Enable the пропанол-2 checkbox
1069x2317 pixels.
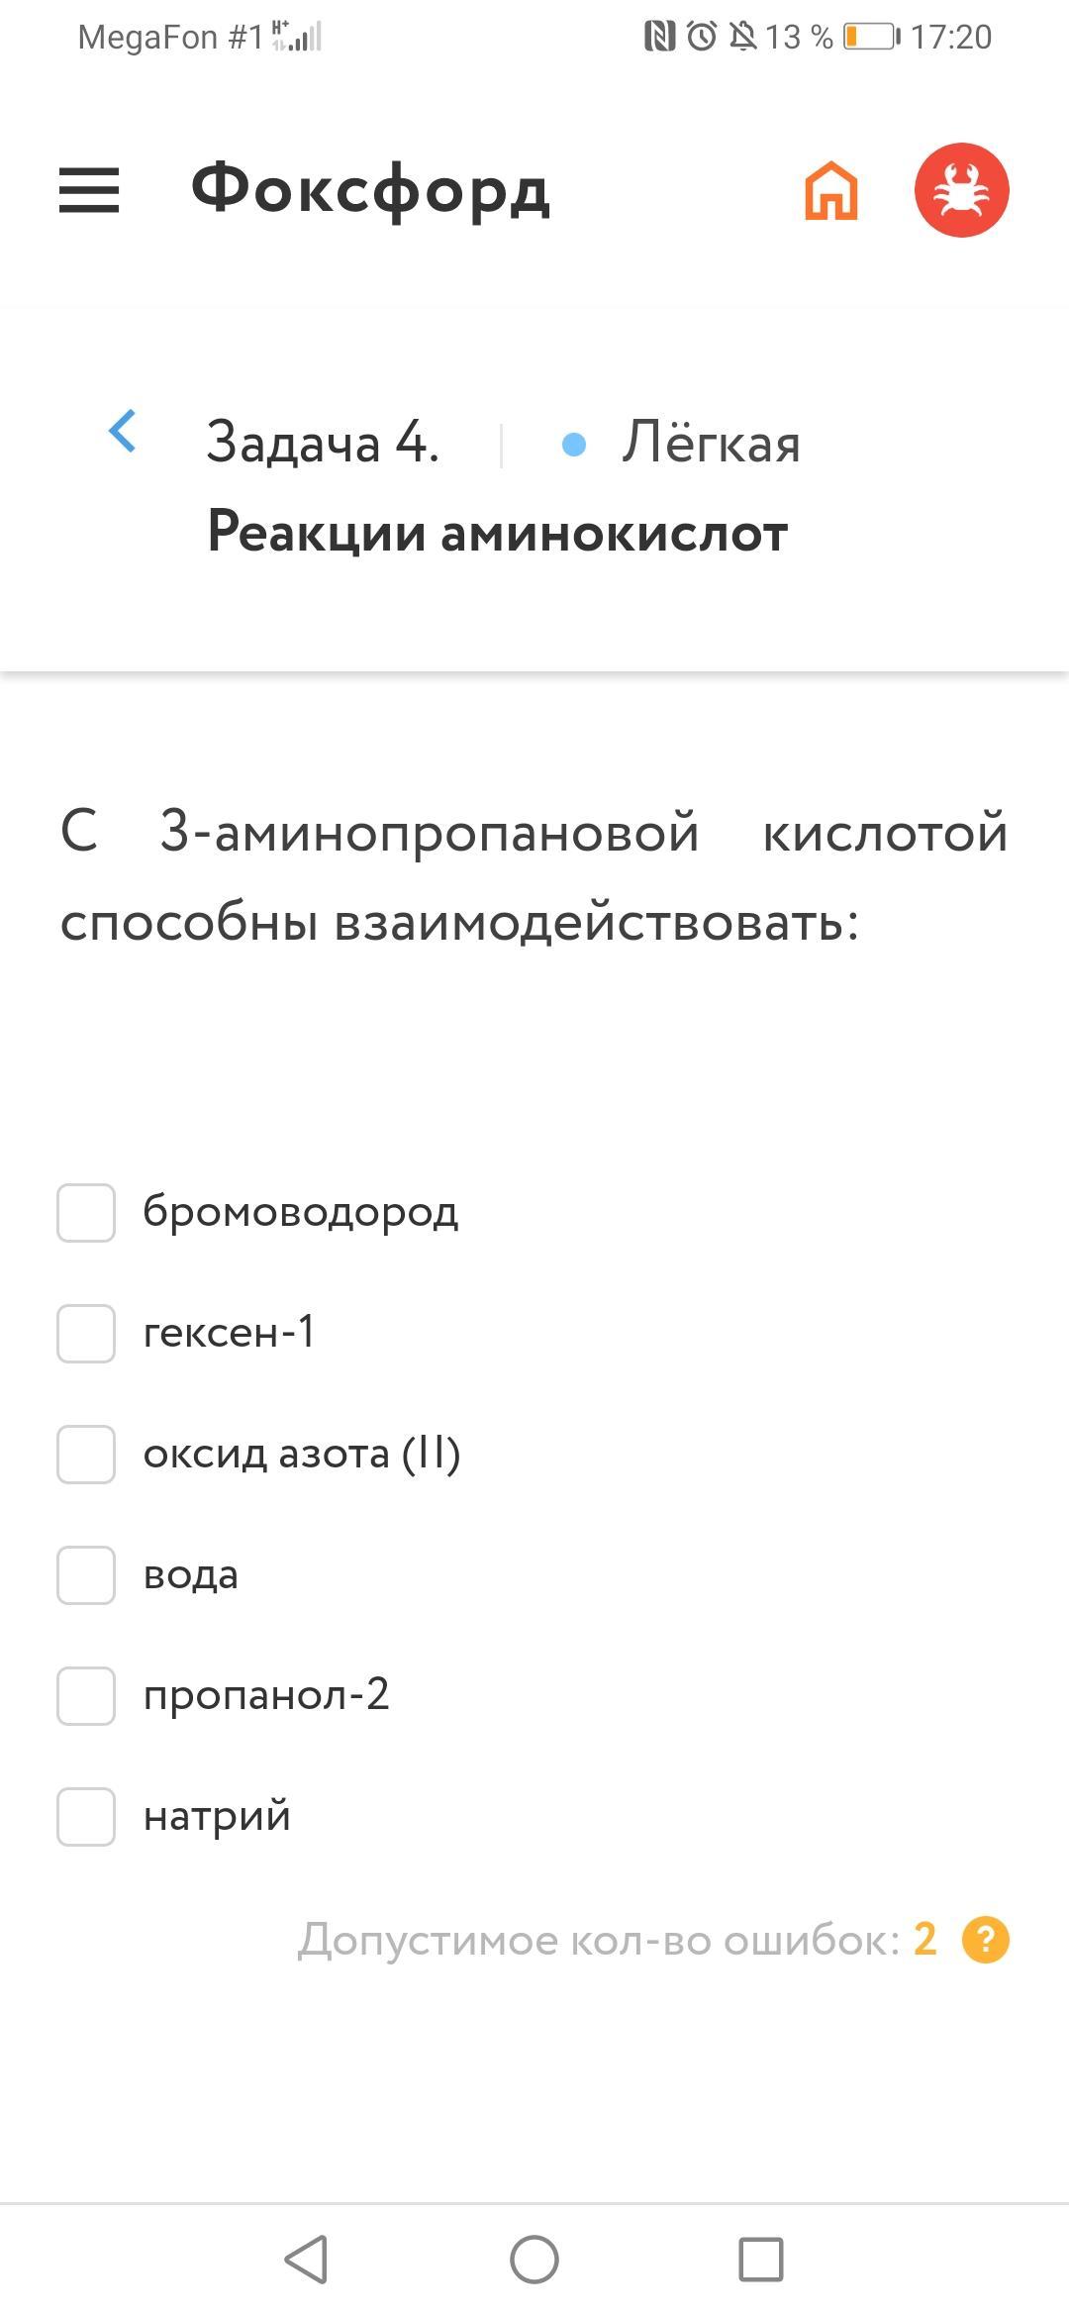86,1695
